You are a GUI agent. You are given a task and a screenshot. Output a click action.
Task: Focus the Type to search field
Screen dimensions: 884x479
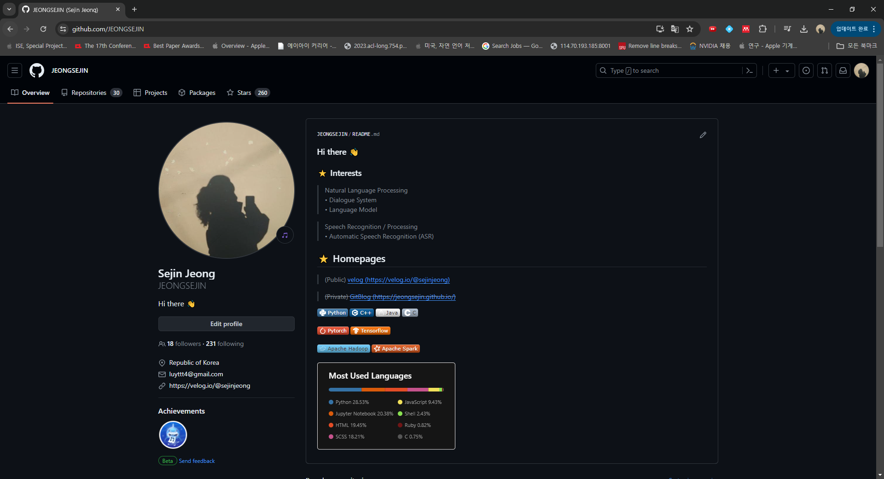point(670,70)
